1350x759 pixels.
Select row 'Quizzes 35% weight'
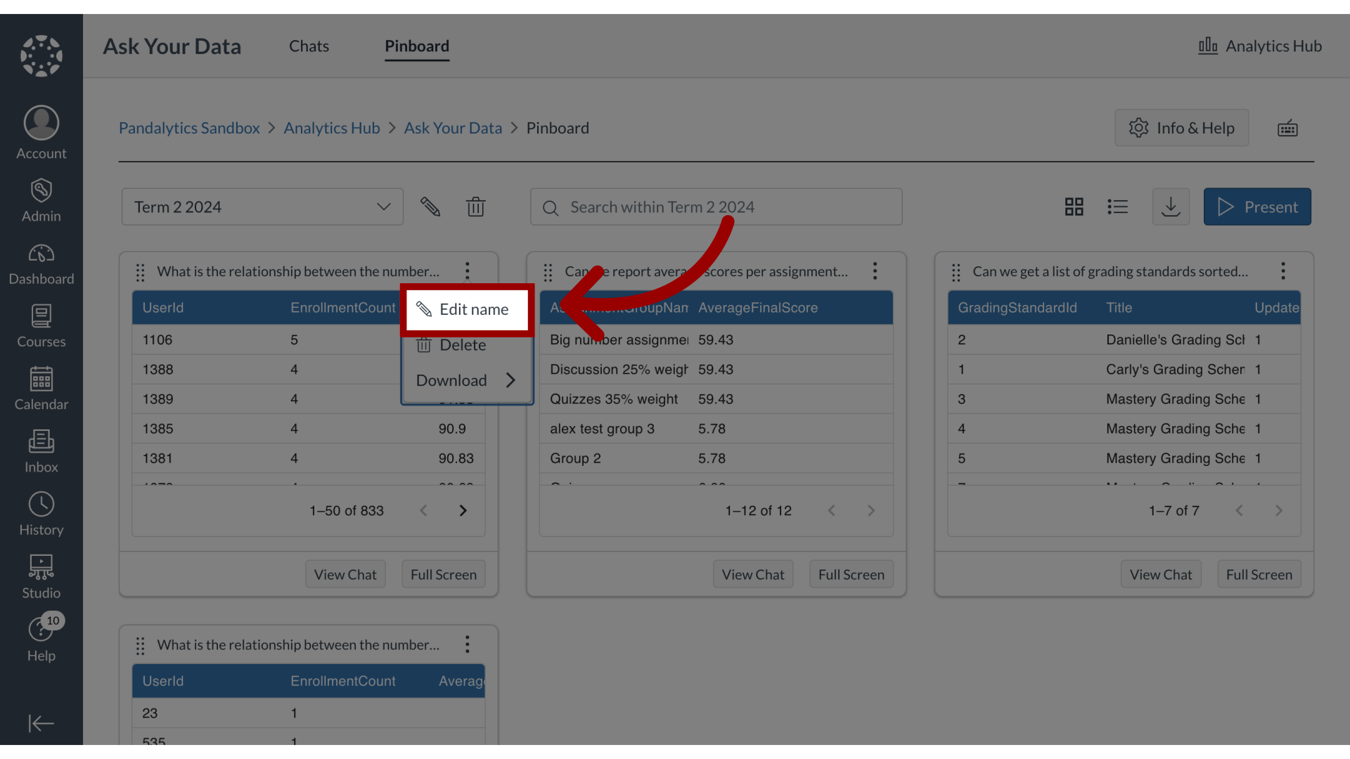(716, 399)
